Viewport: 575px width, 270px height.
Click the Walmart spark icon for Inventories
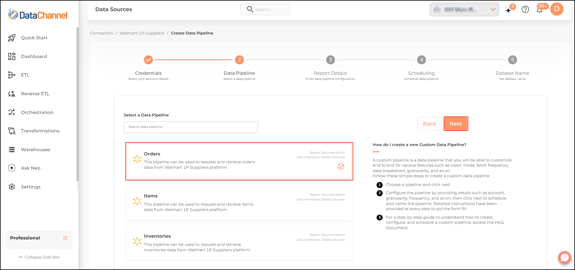(x=137, y=241)
